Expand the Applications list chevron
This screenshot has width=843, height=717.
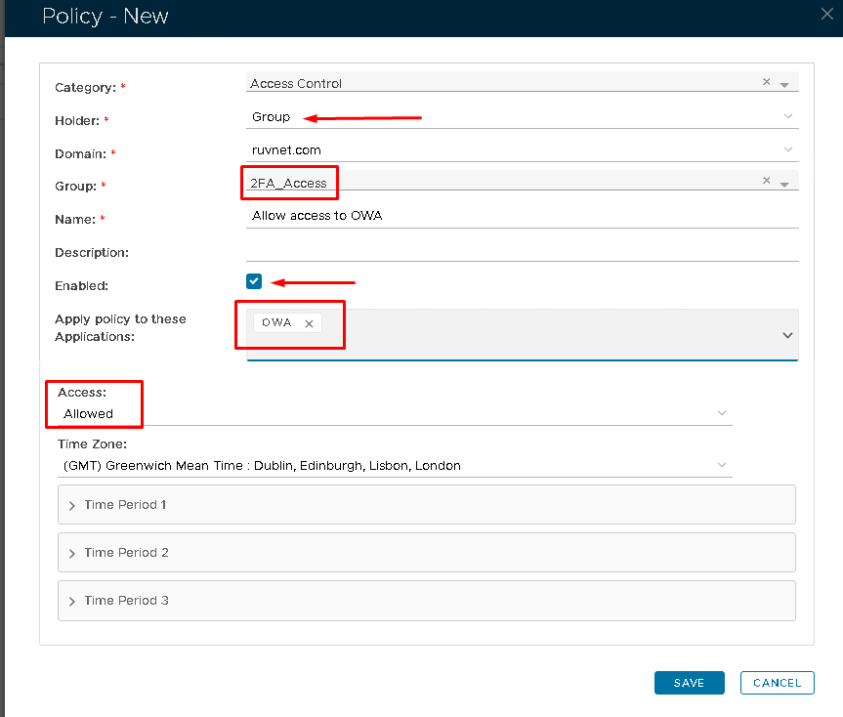point(787,335)
